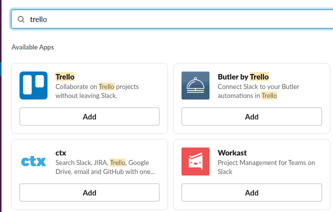Image resolution: width=333 pixels, height=212 pixels.
Task: Click the Trello description about collaborating on projects
Action: (x=97, y=91)
